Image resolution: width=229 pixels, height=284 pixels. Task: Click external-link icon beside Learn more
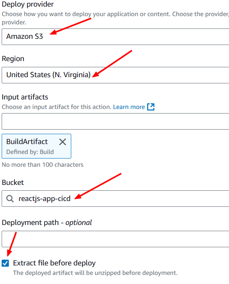[151, 107]
